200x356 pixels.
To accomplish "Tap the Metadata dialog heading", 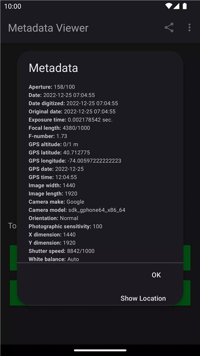I will 53,68.
